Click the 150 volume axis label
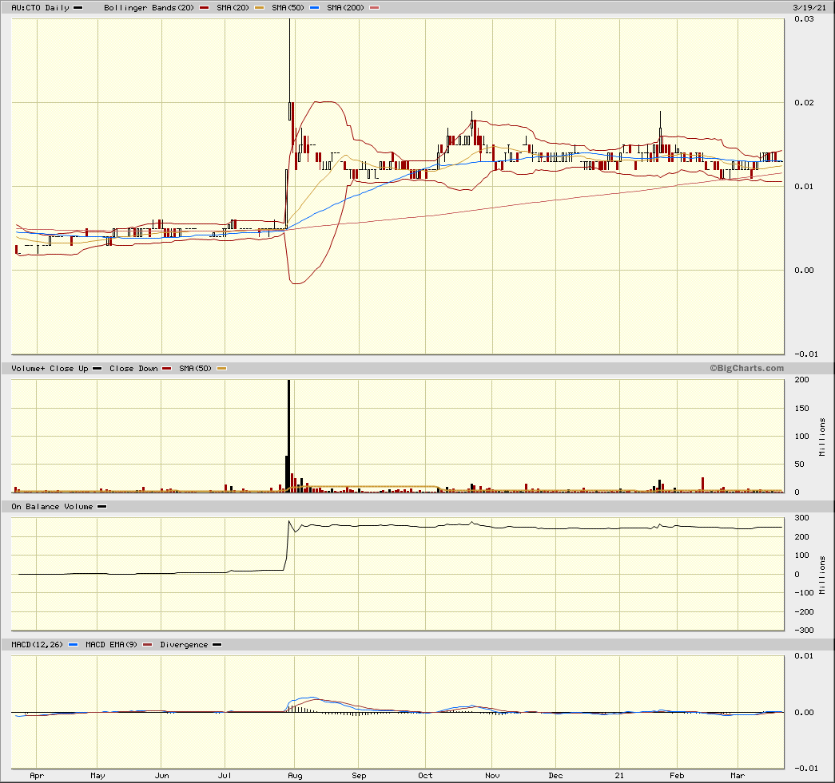 [801, 408]
